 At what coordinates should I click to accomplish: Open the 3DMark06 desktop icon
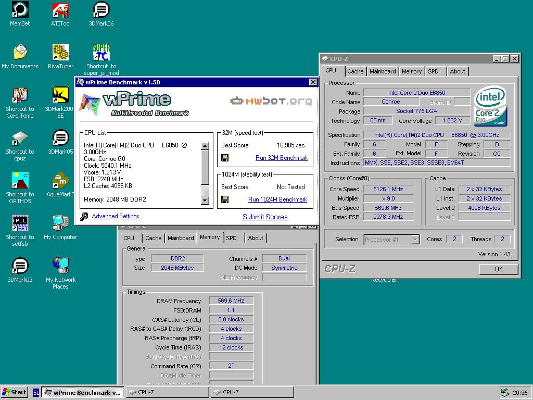(101, 9)
